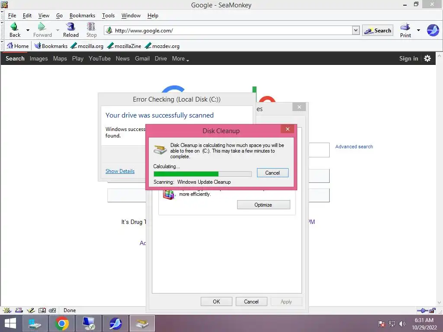Image resolution: width=443 pixels, height=332 pixels.
Task: Click Cancel in the drive properties dialog
Action: tap(251, 301)
